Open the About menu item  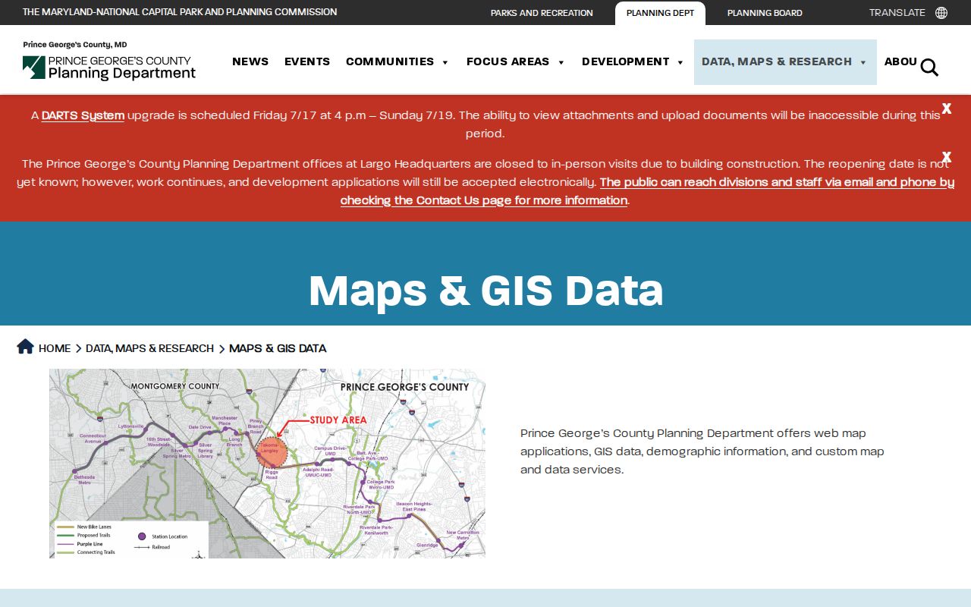(x=900, y=61)
